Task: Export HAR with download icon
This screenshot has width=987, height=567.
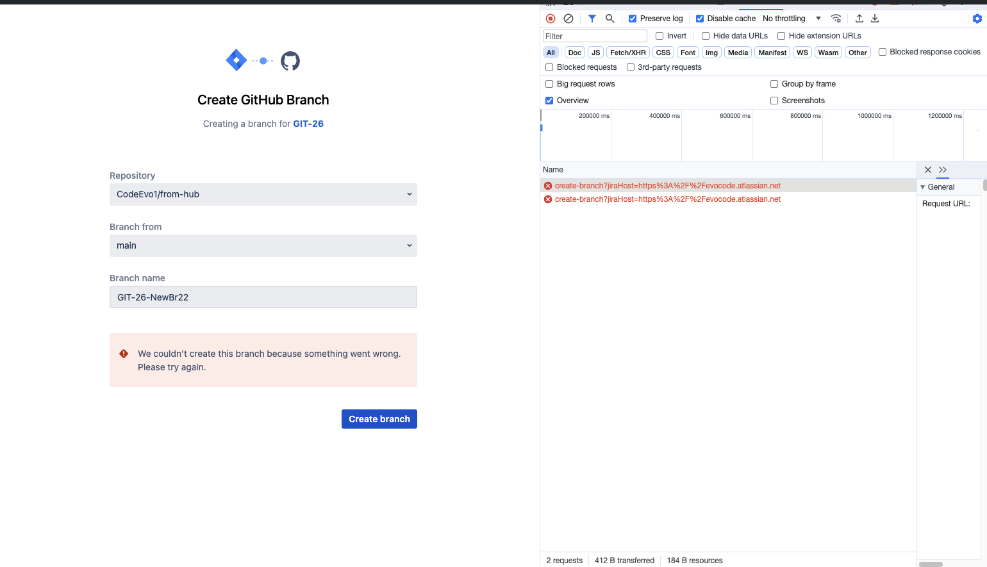Action: tap(875, 18)
